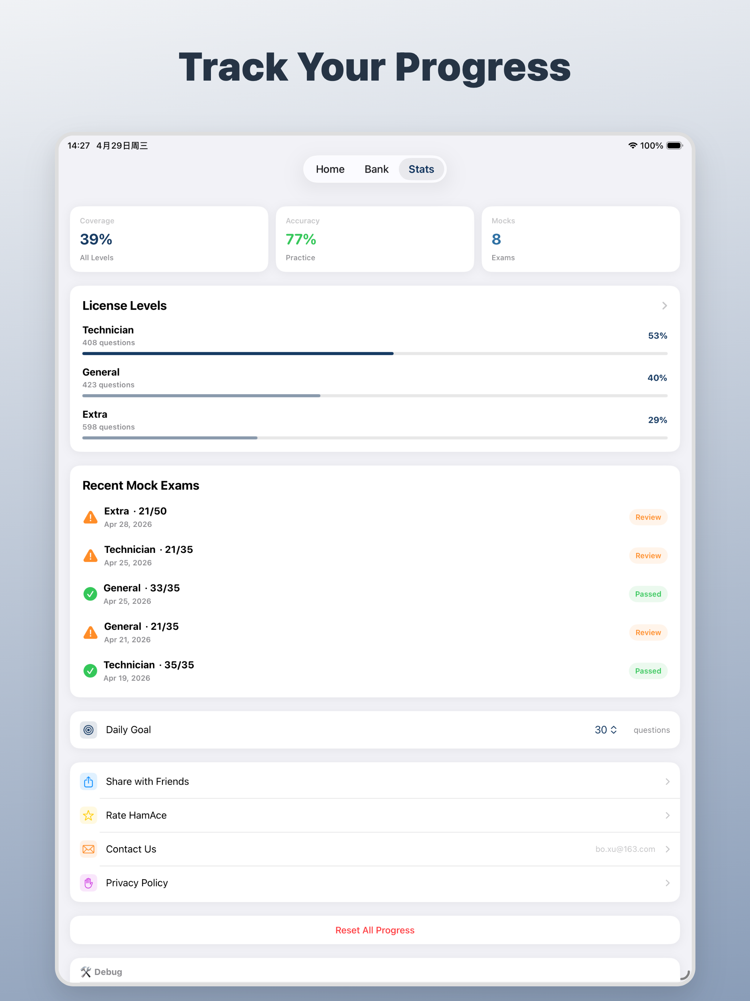Click green checkmark for Technician 35/35 exam

pos(90,671)
